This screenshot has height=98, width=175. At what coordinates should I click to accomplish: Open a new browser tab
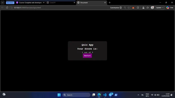coord(110,3)
